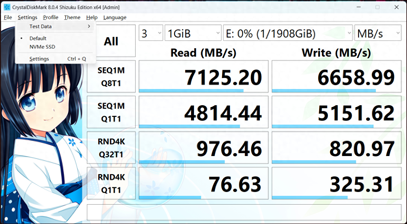Click the CrystalDiskMark title bar app icon

[x=7, y=7]
